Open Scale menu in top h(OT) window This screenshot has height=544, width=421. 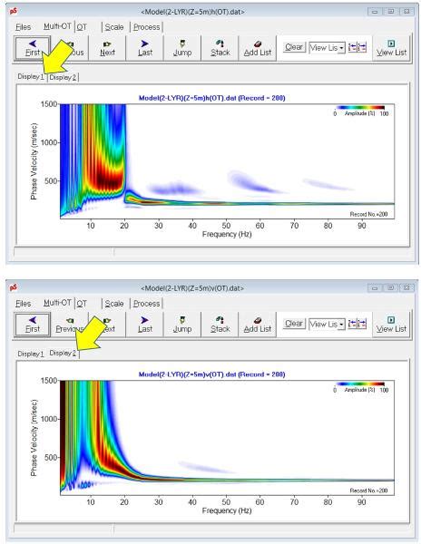coord(114,27)
